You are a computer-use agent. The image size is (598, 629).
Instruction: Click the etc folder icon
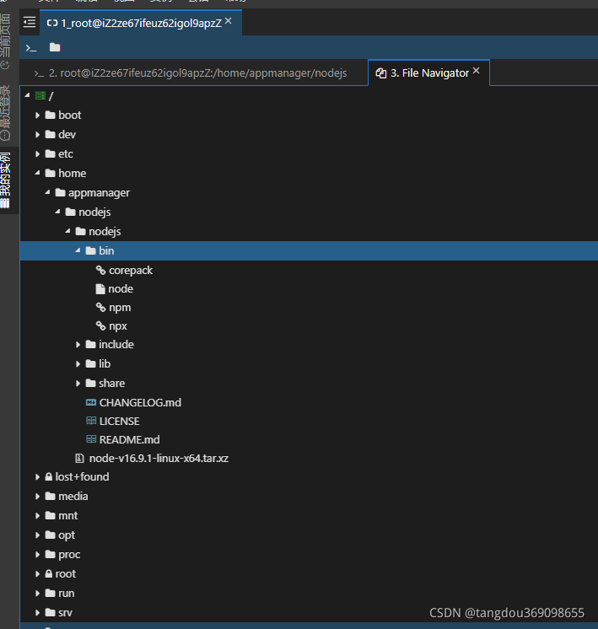pos(50,153)
